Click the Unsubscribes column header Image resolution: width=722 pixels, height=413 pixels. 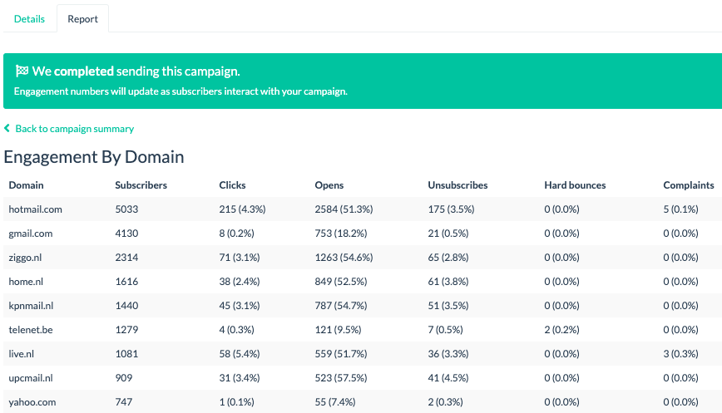point(457,185)
